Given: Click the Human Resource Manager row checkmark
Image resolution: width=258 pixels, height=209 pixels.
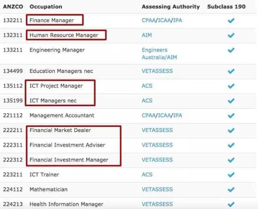Looking at the screenshot, I should tap(231, 35).
